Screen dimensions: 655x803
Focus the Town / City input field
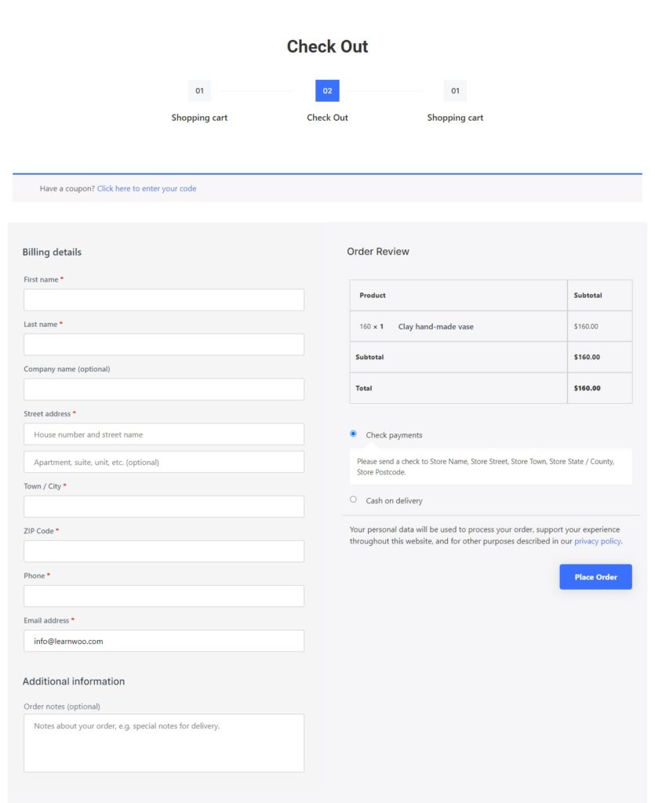click(164, 507)
